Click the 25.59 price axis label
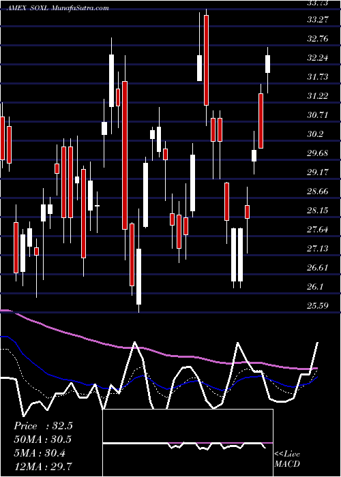Viewport: 341px width, 477px height. [x=318, y=306]
